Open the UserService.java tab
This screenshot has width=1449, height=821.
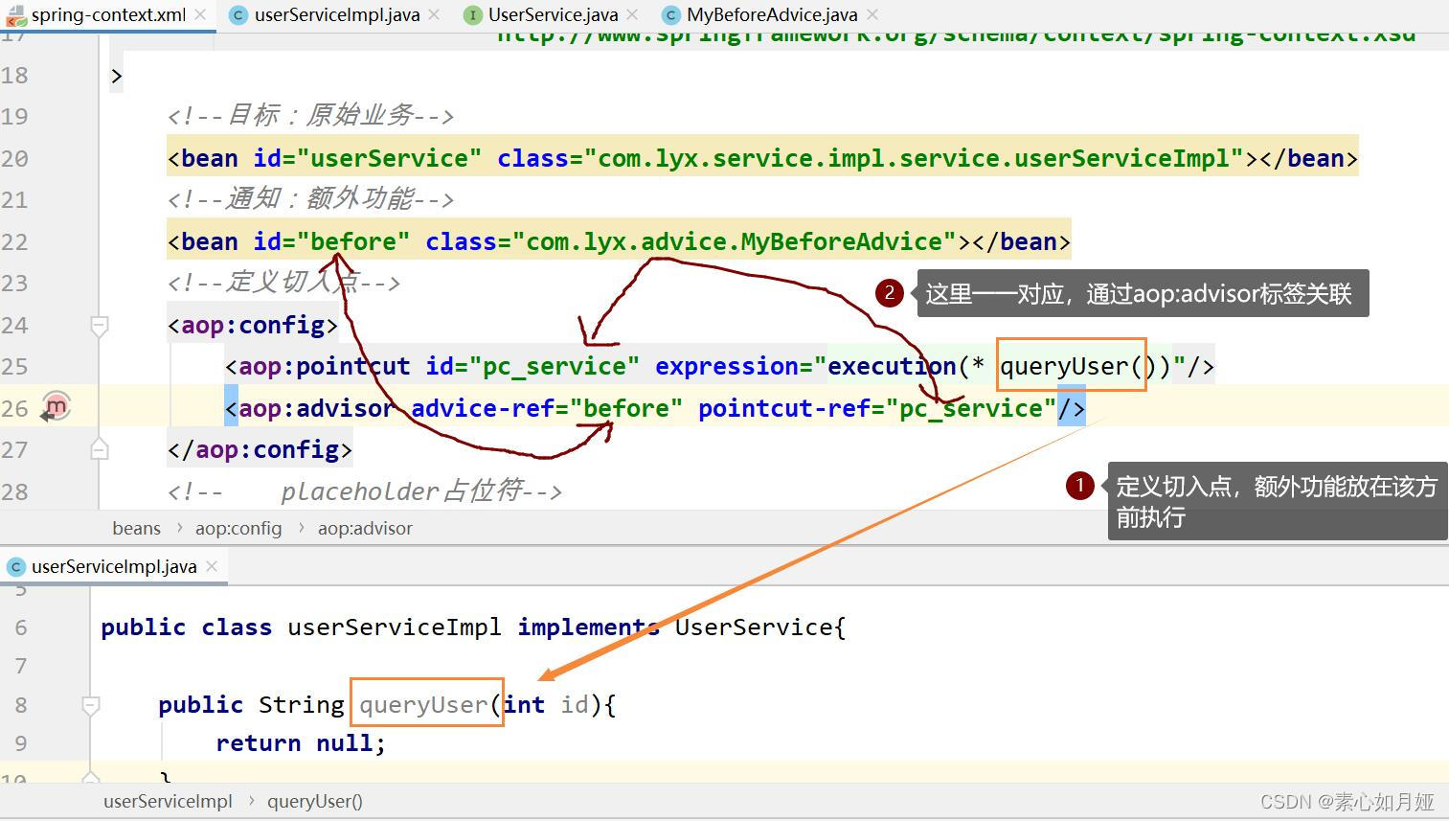coord(553,14)
